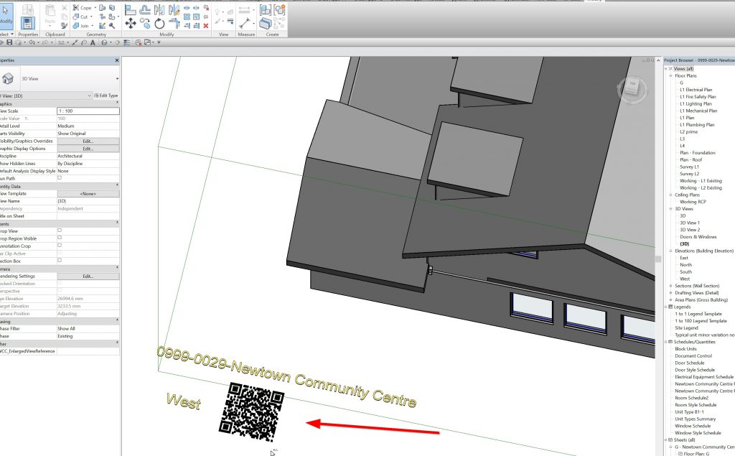735x456 pixels.
Task: Click the Move tool icon
Action: tap(131, 23)
